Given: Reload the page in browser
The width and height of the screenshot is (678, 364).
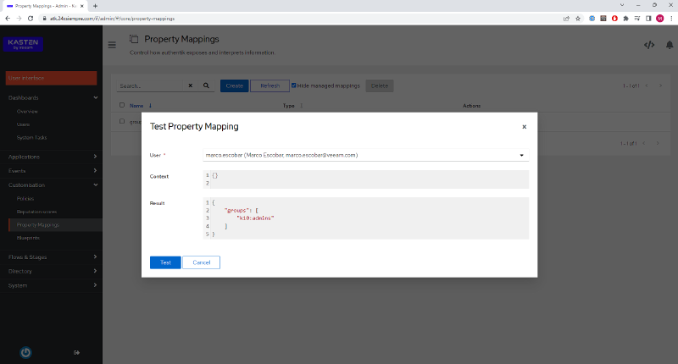Looking at the screenshot, I should point(31,19).
